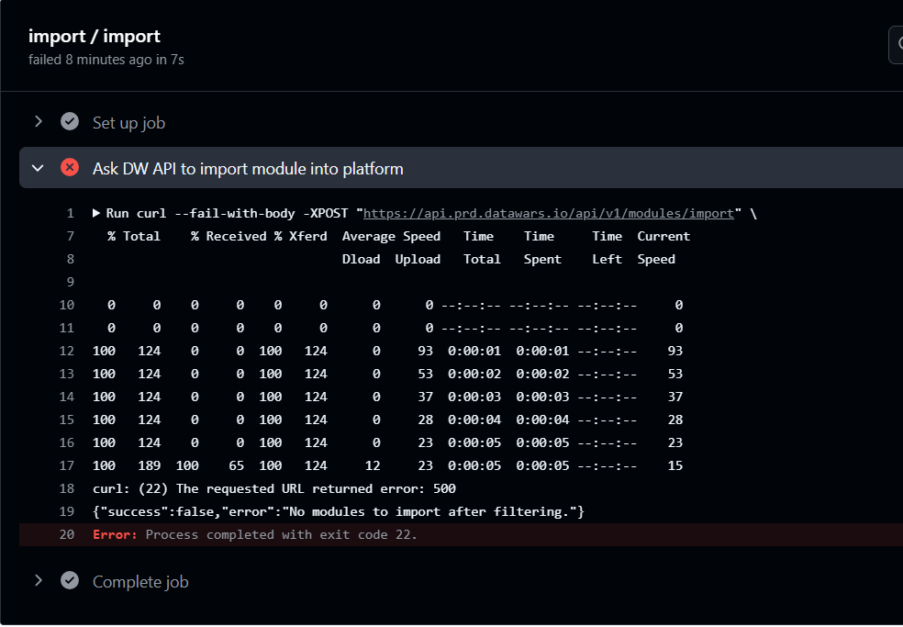The width and height of the screenshot is (903, 627).
Task: Click the 'Dload Upload Total Spent' header line
Action: pos(508,259)
